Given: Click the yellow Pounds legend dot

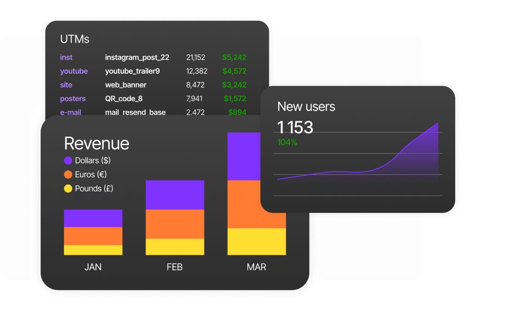Looking at the screenshot, I should (68, 188).
